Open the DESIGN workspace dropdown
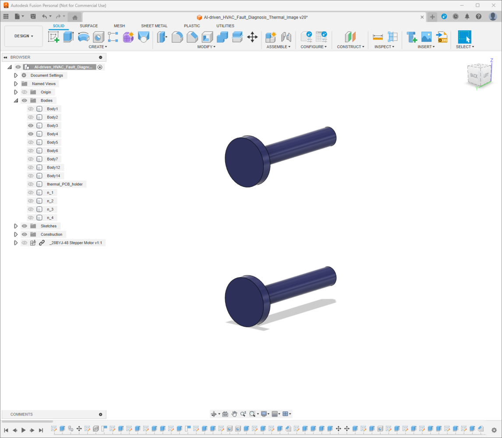 [x=24, y=36]
